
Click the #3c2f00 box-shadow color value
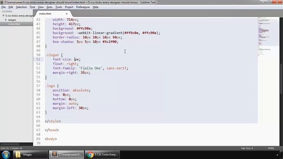tap(110, 42)
